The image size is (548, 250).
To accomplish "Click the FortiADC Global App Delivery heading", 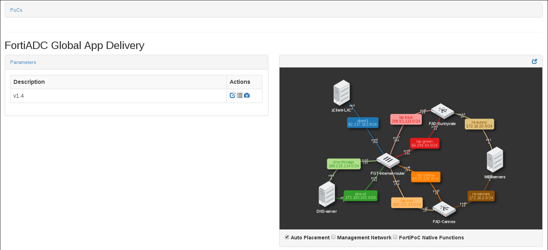I will (x=74, y=45).
